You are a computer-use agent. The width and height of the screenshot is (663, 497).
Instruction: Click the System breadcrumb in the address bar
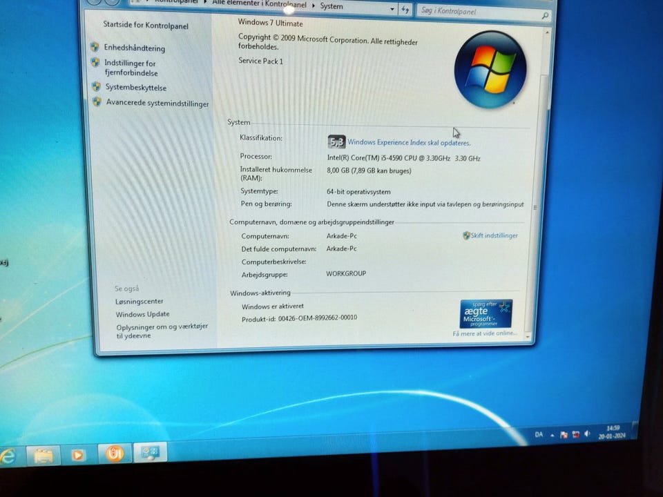coord(331,6)
